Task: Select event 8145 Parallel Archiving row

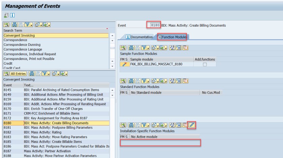Action: point(56,90)
